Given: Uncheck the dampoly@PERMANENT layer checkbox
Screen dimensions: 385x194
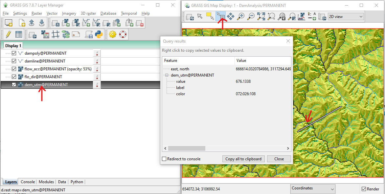Looking at the screenshot, I should point(14,53).
